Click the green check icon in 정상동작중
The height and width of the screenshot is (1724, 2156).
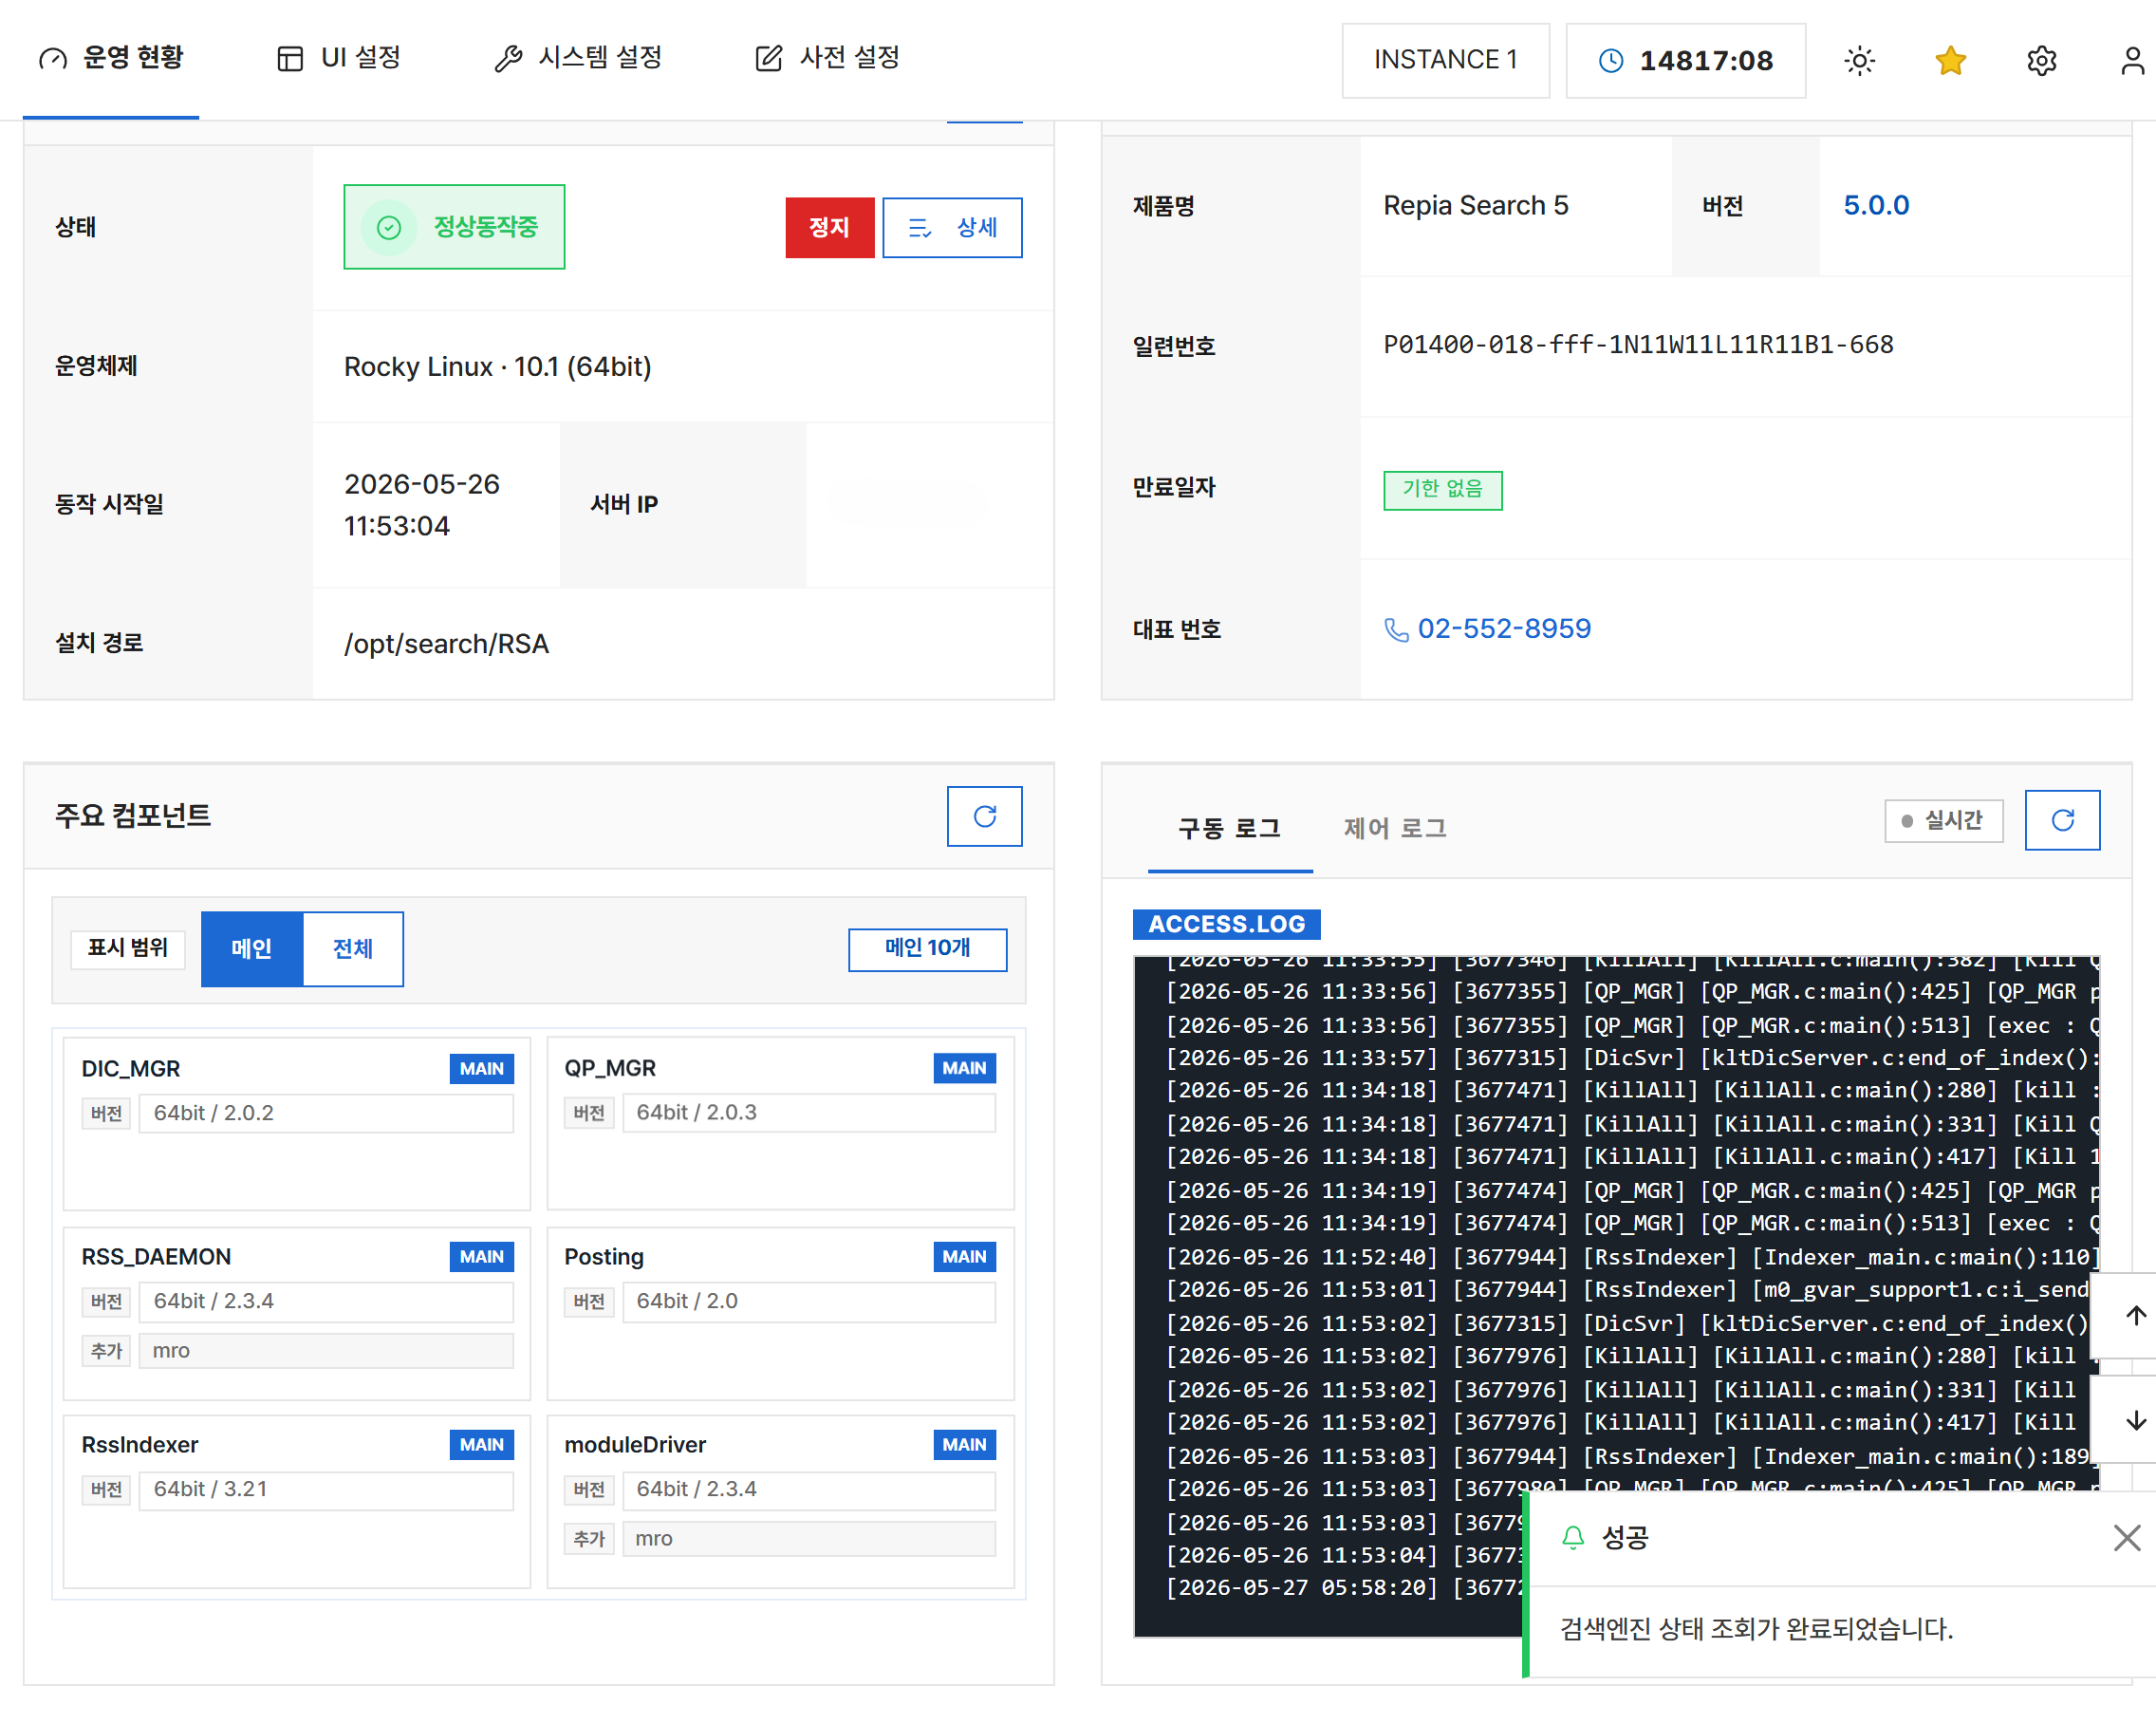click(x=389, y=227)
